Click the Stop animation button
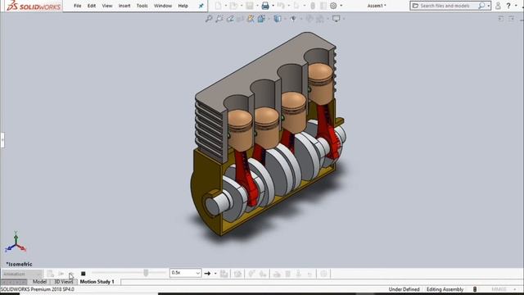Screen dimensions: 524x295 [84, 274]
